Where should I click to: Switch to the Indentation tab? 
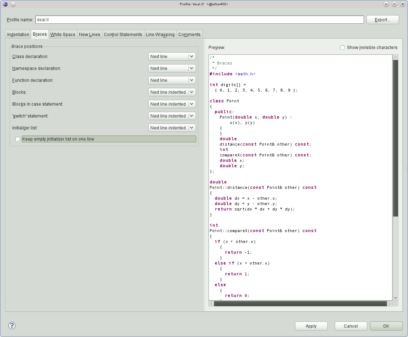pyautogui.click(x=18, y=34)
